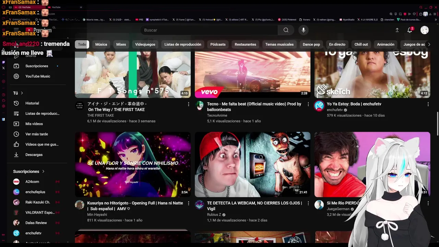Select the Dance pop filter chip
This screenshot has height=247, width=439.
point(311,44)
